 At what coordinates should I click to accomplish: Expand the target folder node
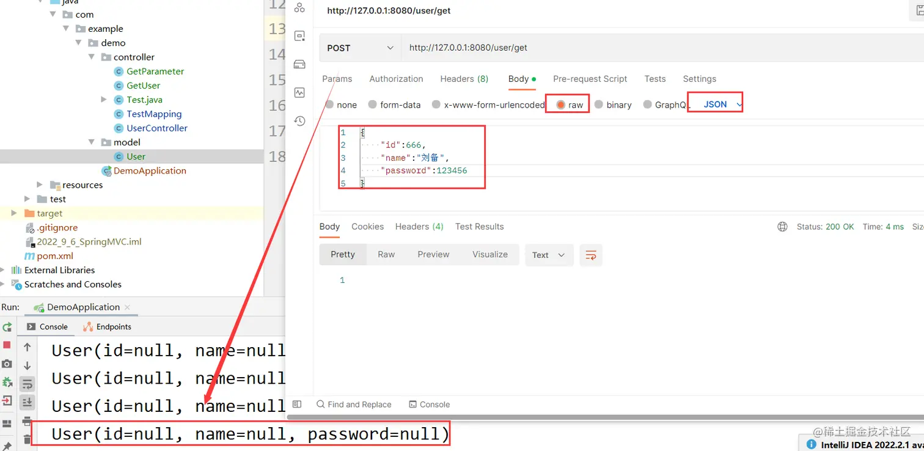click(15, 213)
